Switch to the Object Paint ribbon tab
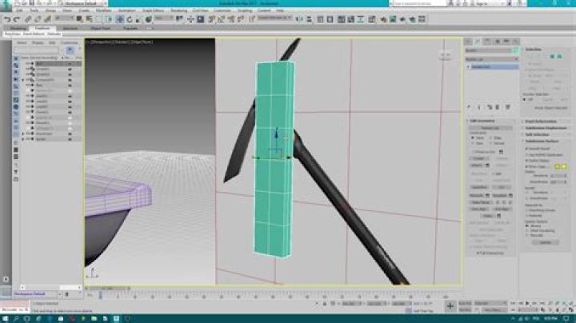The height and width of the screenshot is (323, 576). click(100, 28)
